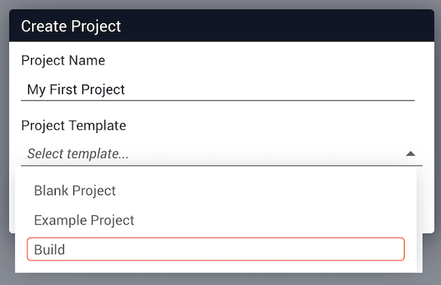Screen dimensions: 441x285
Task: Click the Select template placeholder text
Action: [x=78, y=154]
